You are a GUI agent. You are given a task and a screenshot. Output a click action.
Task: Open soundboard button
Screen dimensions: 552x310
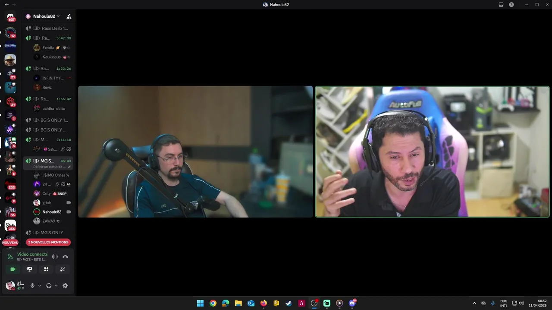[63, 269]
